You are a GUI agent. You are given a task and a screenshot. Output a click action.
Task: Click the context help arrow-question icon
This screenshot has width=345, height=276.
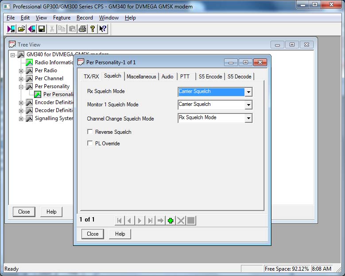point(103,29)
